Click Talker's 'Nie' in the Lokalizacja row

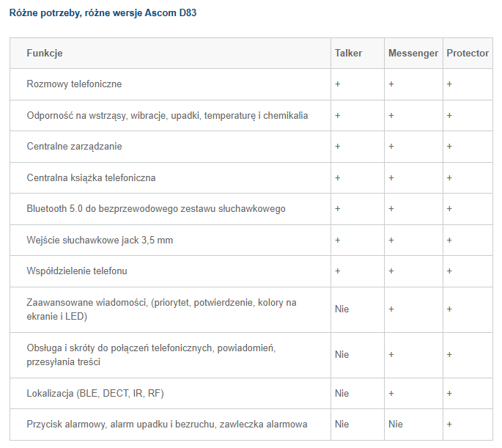(x=342, y=394)
